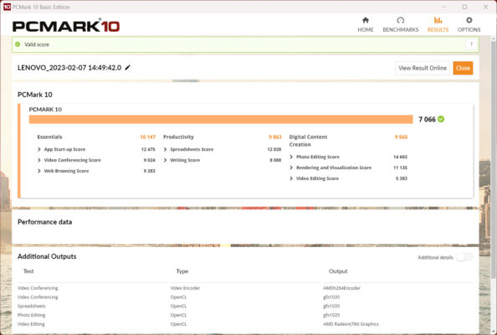Expand App Start-up Score
Image resolution: width=497 pixels, height=335 pixels.
[x=39, y=149]
